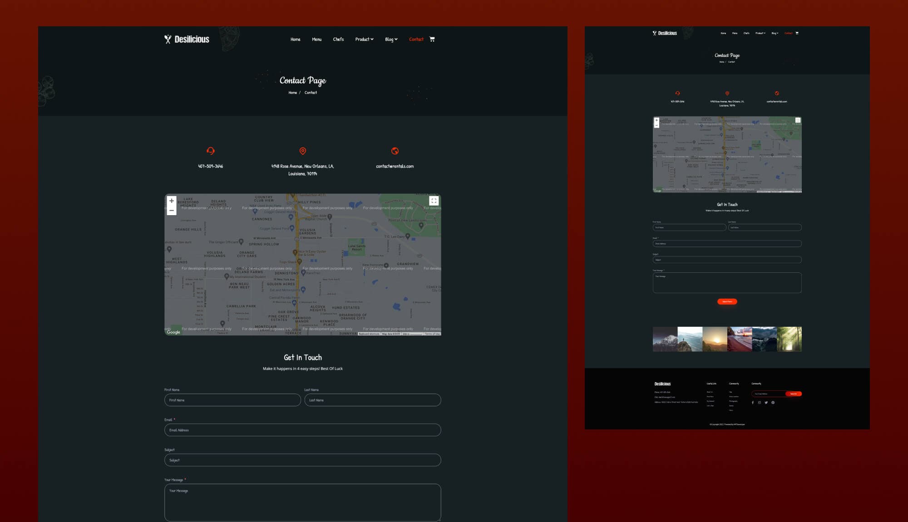Click the Desilicious fork-and-knife logo

(x=187, y=39)
